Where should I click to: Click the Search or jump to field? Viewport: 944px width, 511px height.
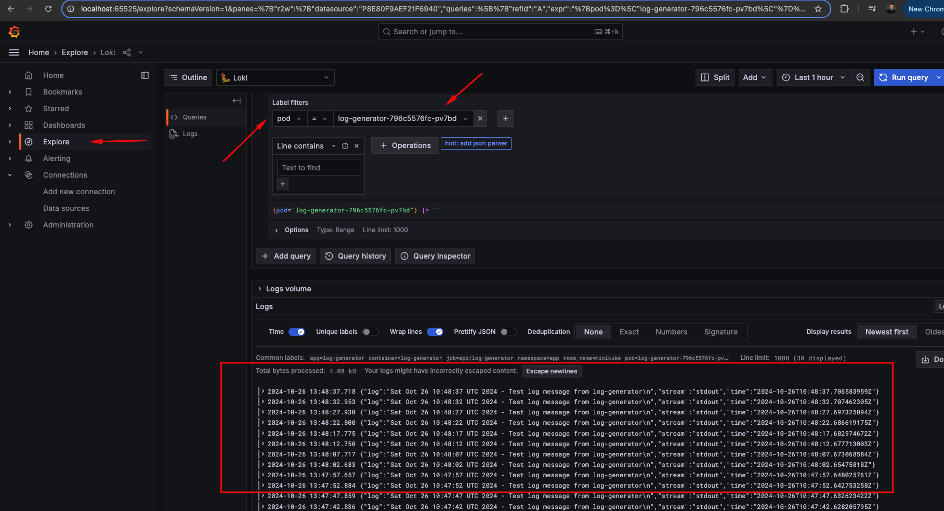point(501,32)
